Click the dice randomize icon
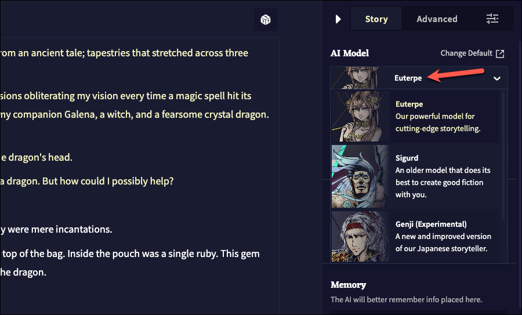 click(266, 20)
